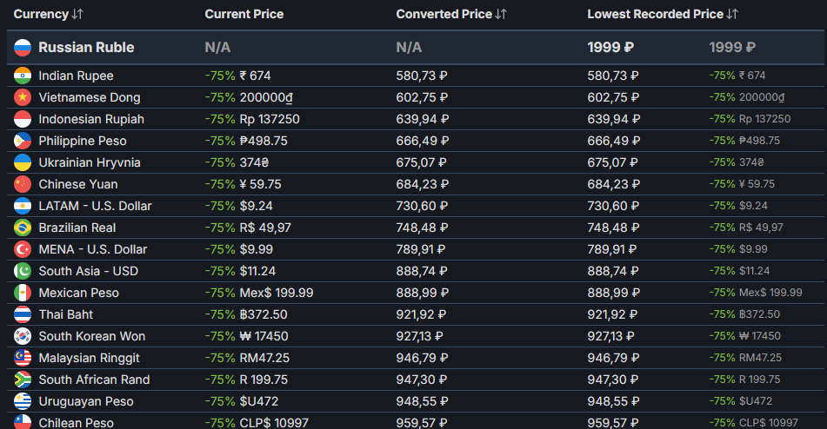Select the Vietnamese Dong currency name
827x429 pixels.
coord(90,97)
